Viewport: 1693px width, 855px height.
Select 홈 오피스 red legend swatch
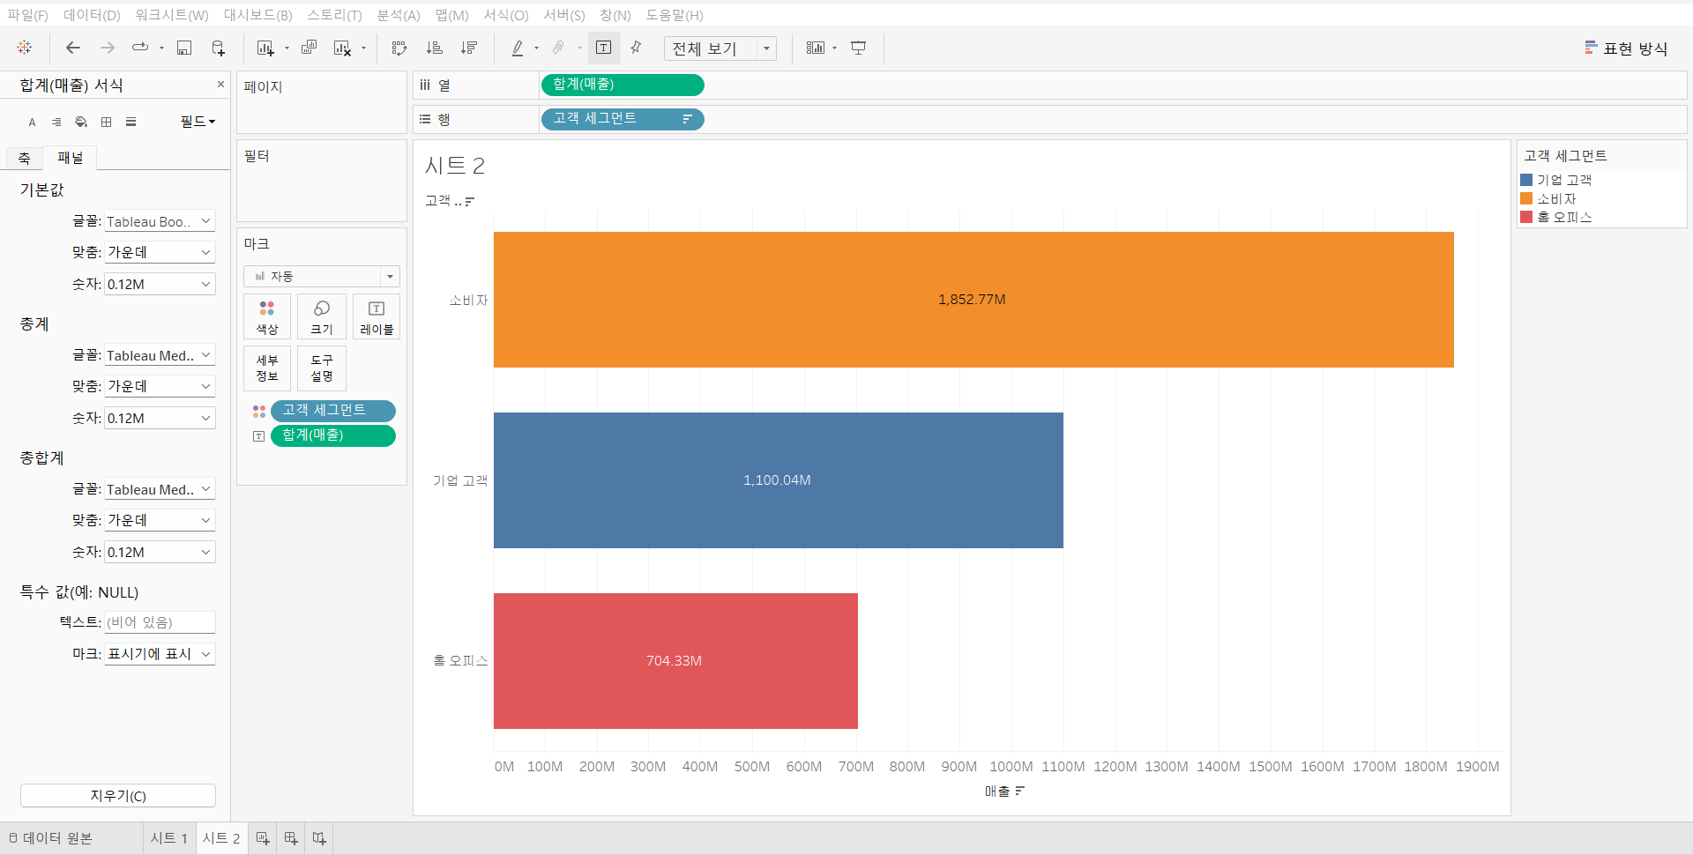click(x=1526, y=217)
